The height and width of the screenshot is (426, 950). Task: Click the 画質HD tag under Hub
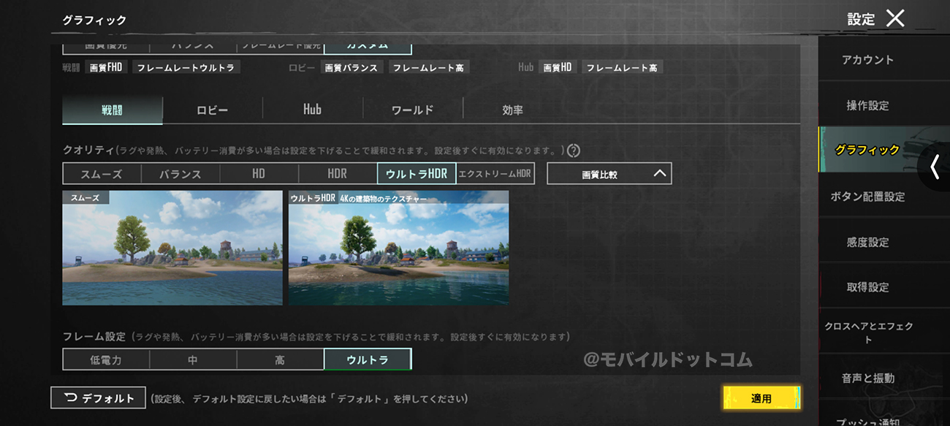coord(558,67)
